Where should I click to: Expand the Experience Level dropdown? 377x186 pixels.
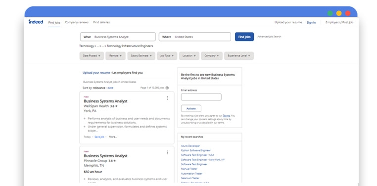[239, 56]
